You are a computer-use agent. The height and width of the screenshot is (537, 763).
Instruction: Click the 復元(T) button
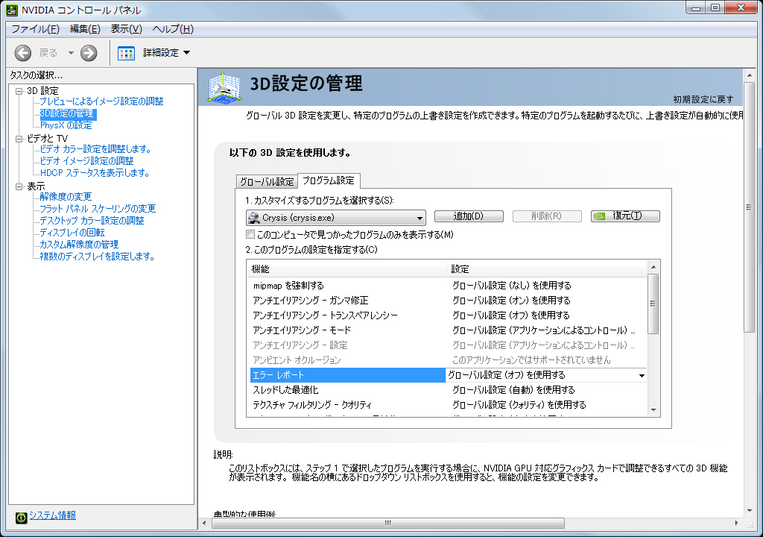click(x=625, y=216)
